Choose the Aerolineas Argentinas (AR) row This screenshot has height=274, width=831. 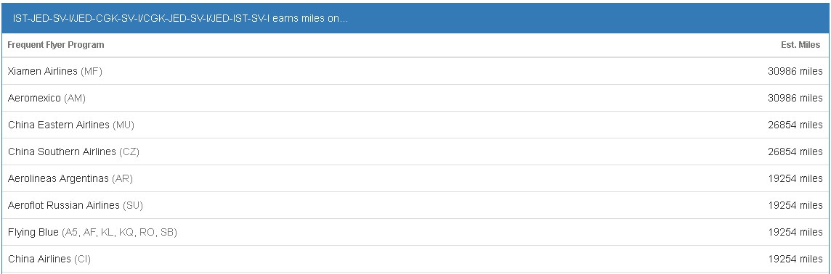[415, 178]
